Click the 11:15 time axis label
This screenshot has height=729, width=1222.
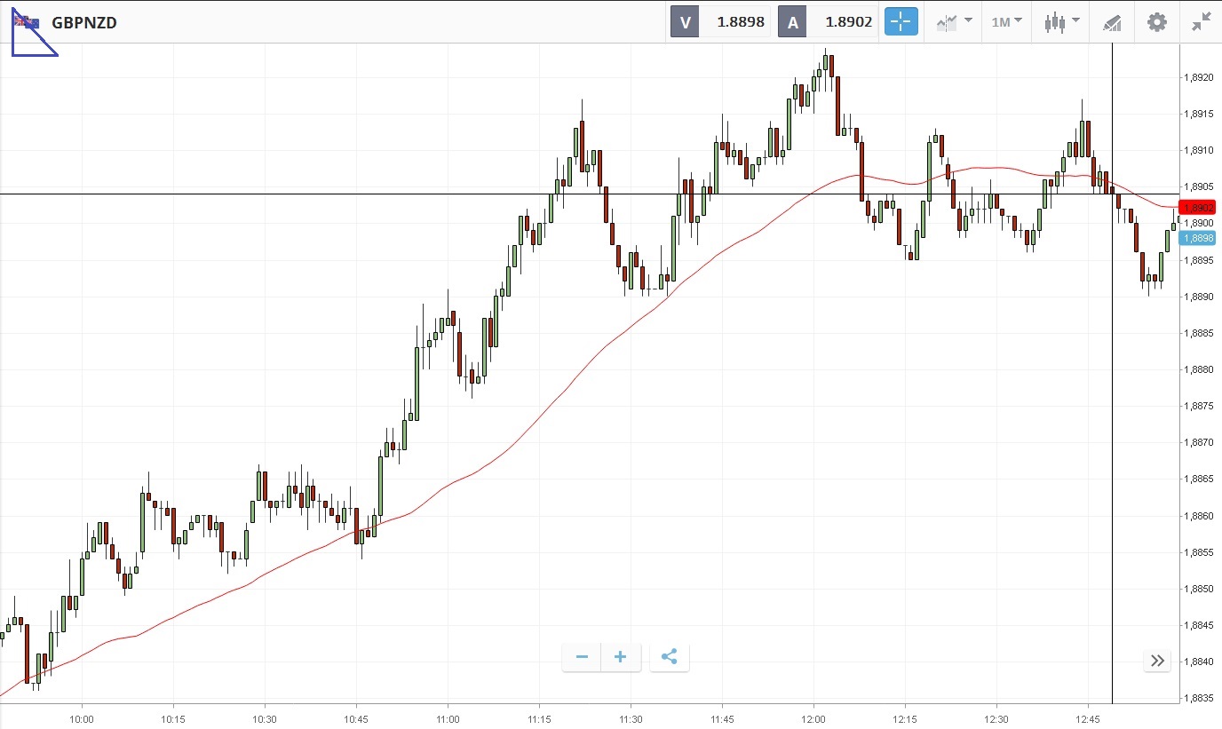(539, 718)
